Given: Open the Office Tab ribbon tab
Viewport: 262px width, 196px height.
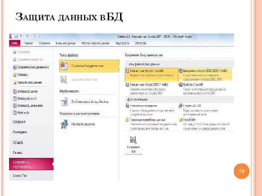Looking at the screenshot, I should pos(140,43).
